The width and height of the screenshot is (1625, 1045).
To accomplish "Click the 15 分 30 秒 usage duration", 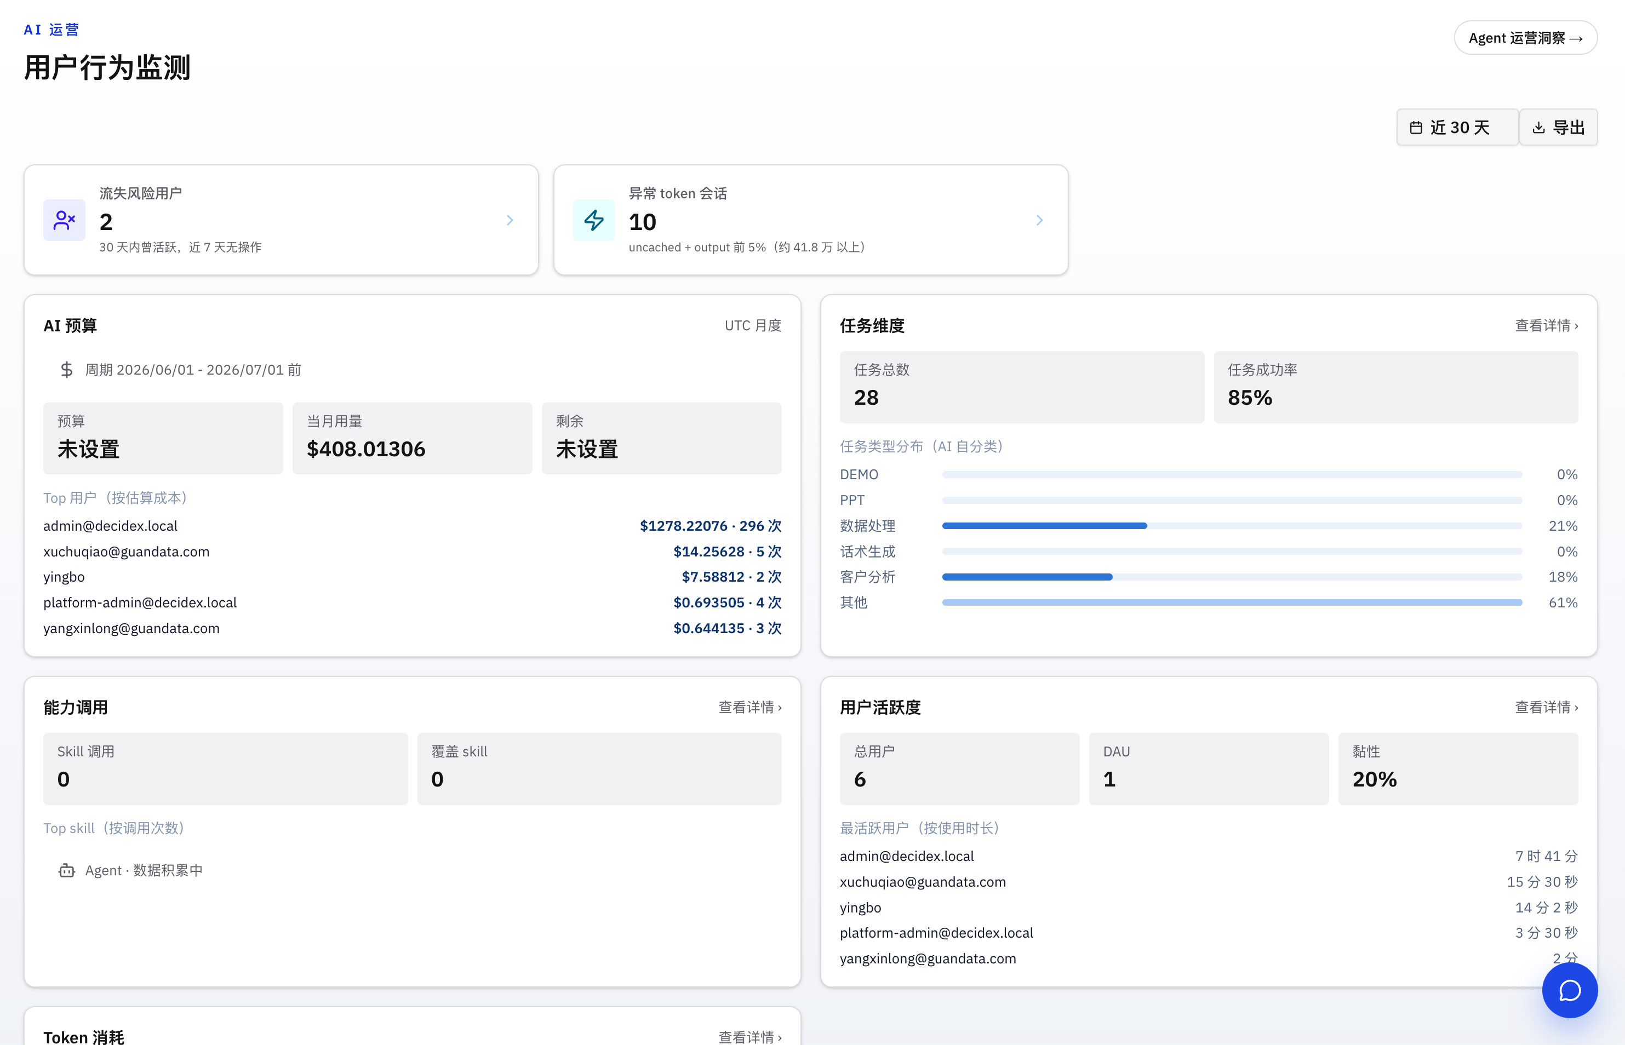I will coord(1542,882).
